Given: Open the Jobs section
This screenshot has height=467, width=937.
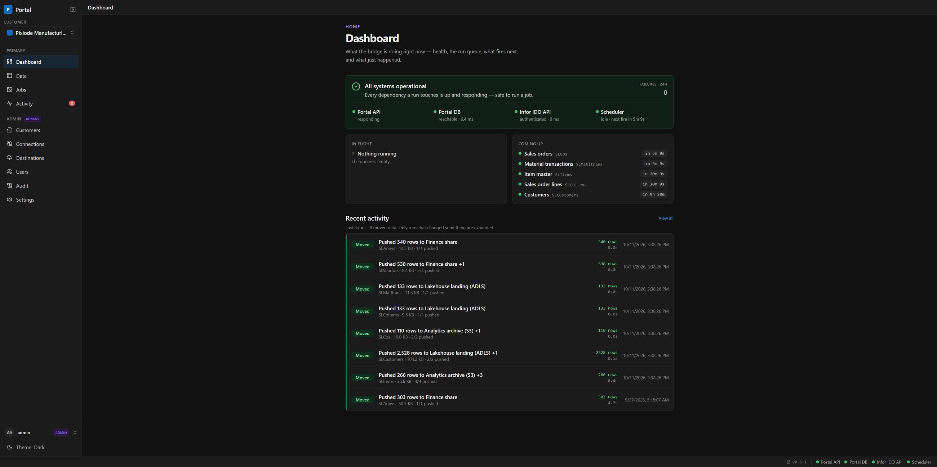Looking at the screenshot, I should [x=41, y=89].
